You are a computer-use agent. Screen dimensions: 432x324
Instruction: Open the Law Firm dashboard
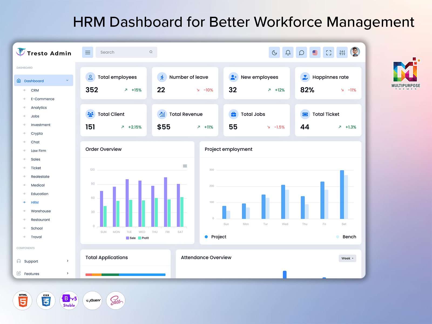coord(39,151)
